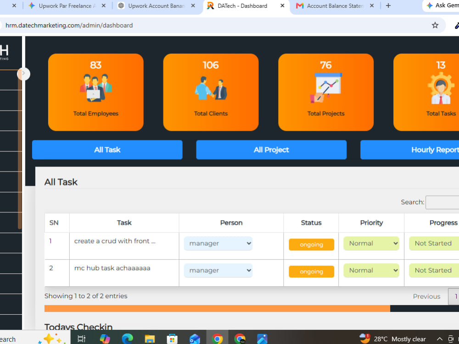Open File Explorer from the taskbar
Screen dimensions: 459x344
[150, 339]
